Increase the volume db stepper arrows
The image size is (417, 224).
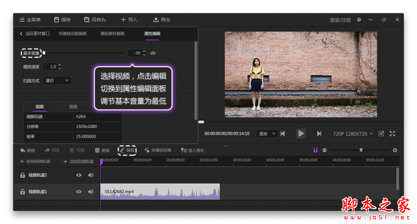[x=144, y=51]
